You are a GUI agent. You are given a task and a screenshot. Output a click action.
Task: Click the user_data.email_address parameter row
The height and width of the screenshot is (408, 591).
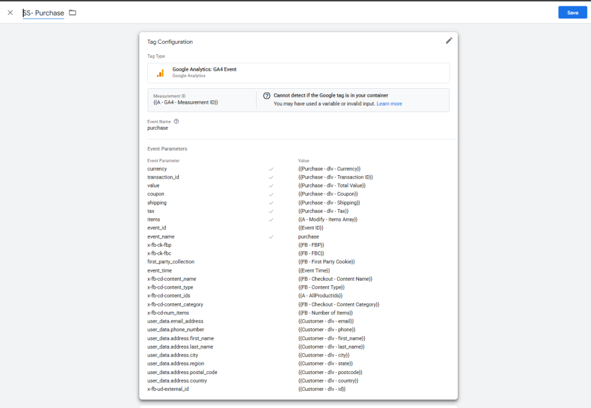[x=175, y=321]
